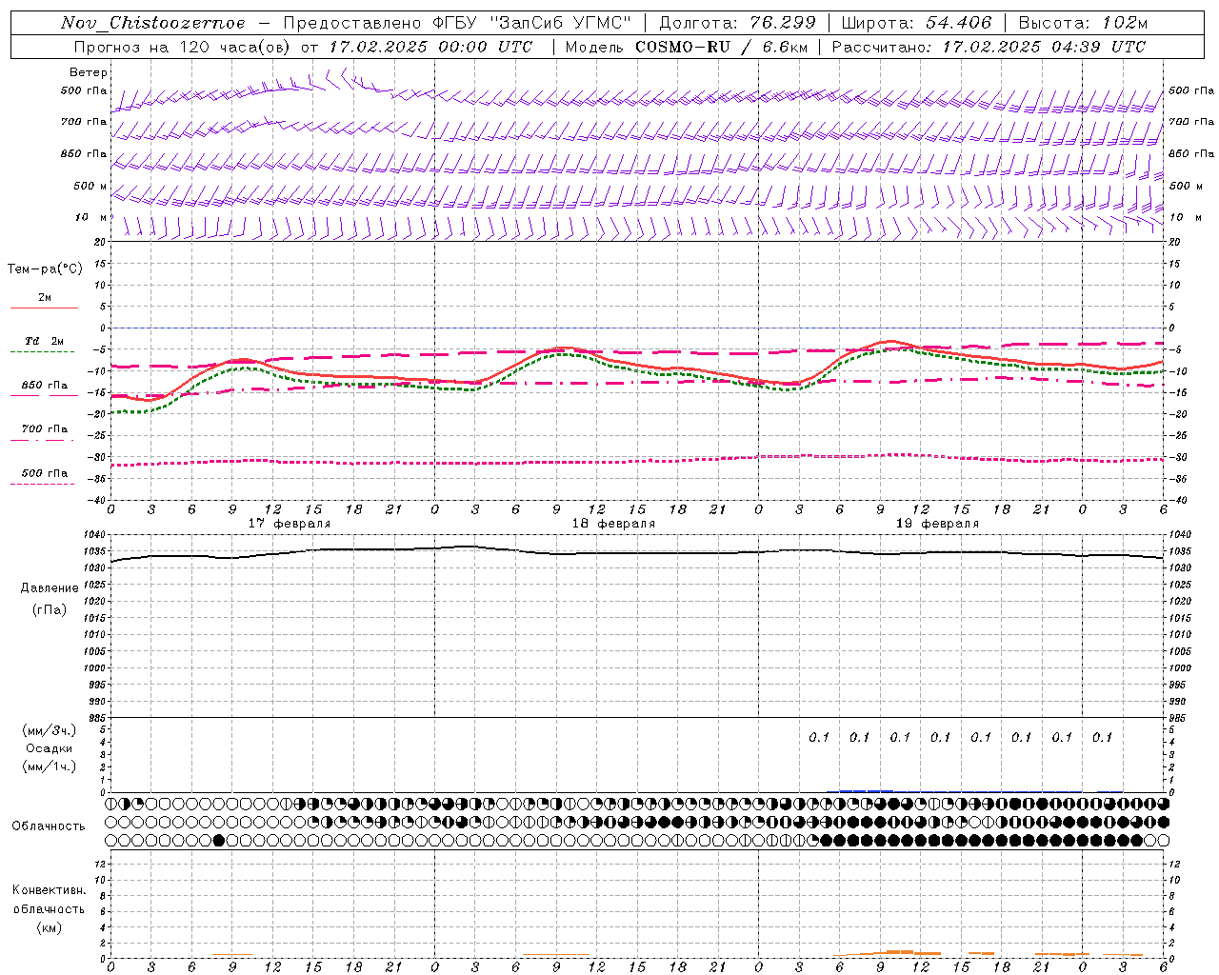1219x975 pixels.
Task: Click the 850 гПа legend entry under Тем-ра
Action: [x=45, y=385]
